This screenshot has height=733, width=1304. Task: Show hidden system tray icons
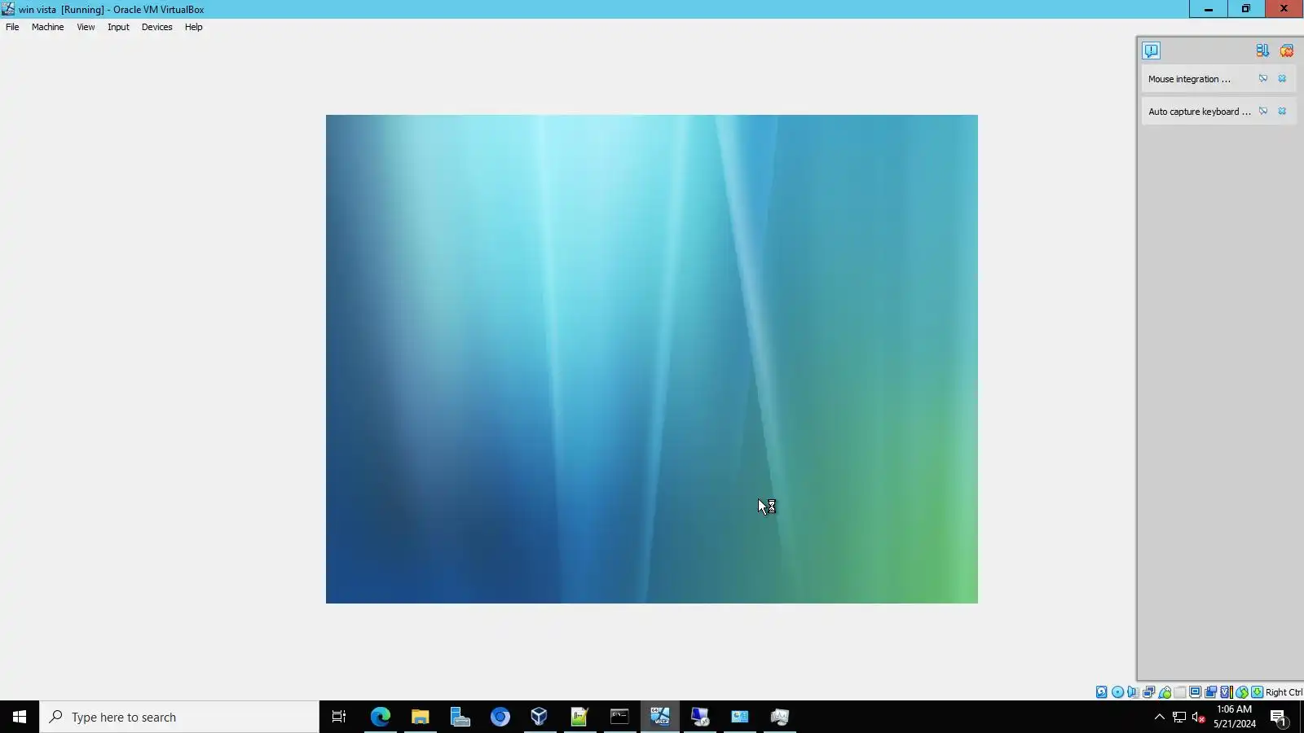pyautogui.click(x=1160, y=717)
